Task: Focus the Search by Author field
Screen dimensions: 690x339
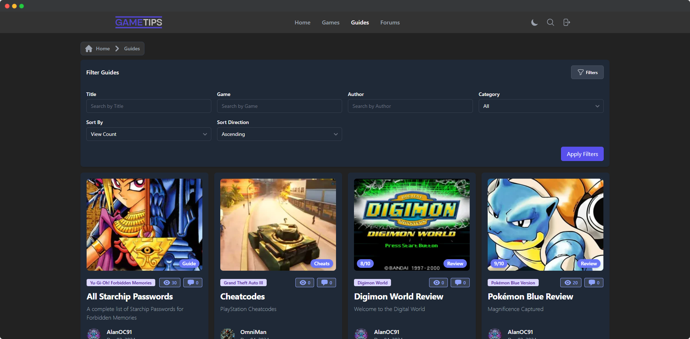Action: tap(410, 106)
